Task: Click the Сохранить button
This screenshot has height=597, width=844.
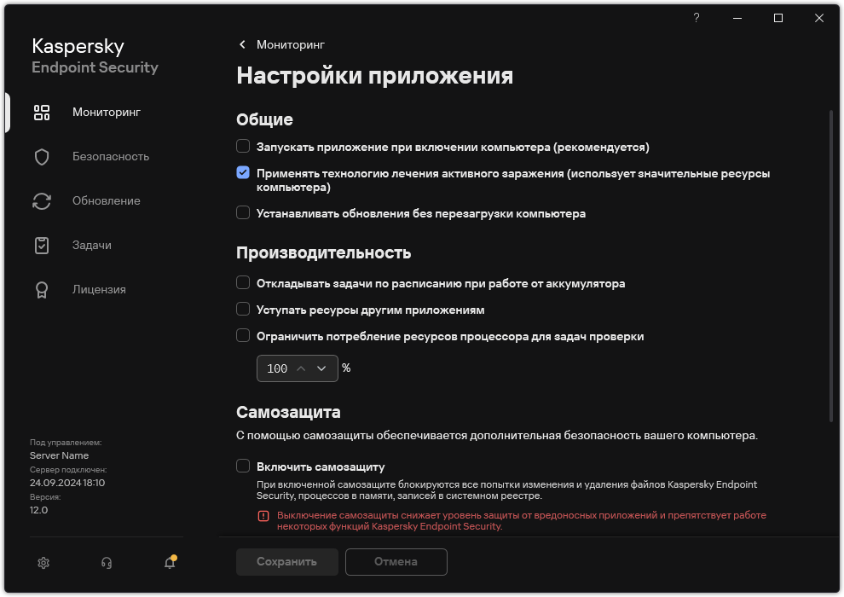Action: point(287,562)
